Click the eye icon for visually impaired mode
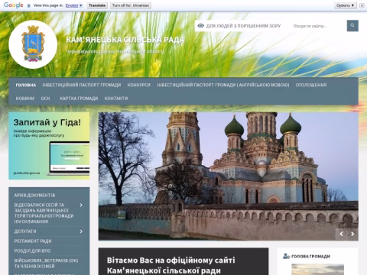Image resolution: width=367 pixels, height=275 pixels. click(200, 26)
